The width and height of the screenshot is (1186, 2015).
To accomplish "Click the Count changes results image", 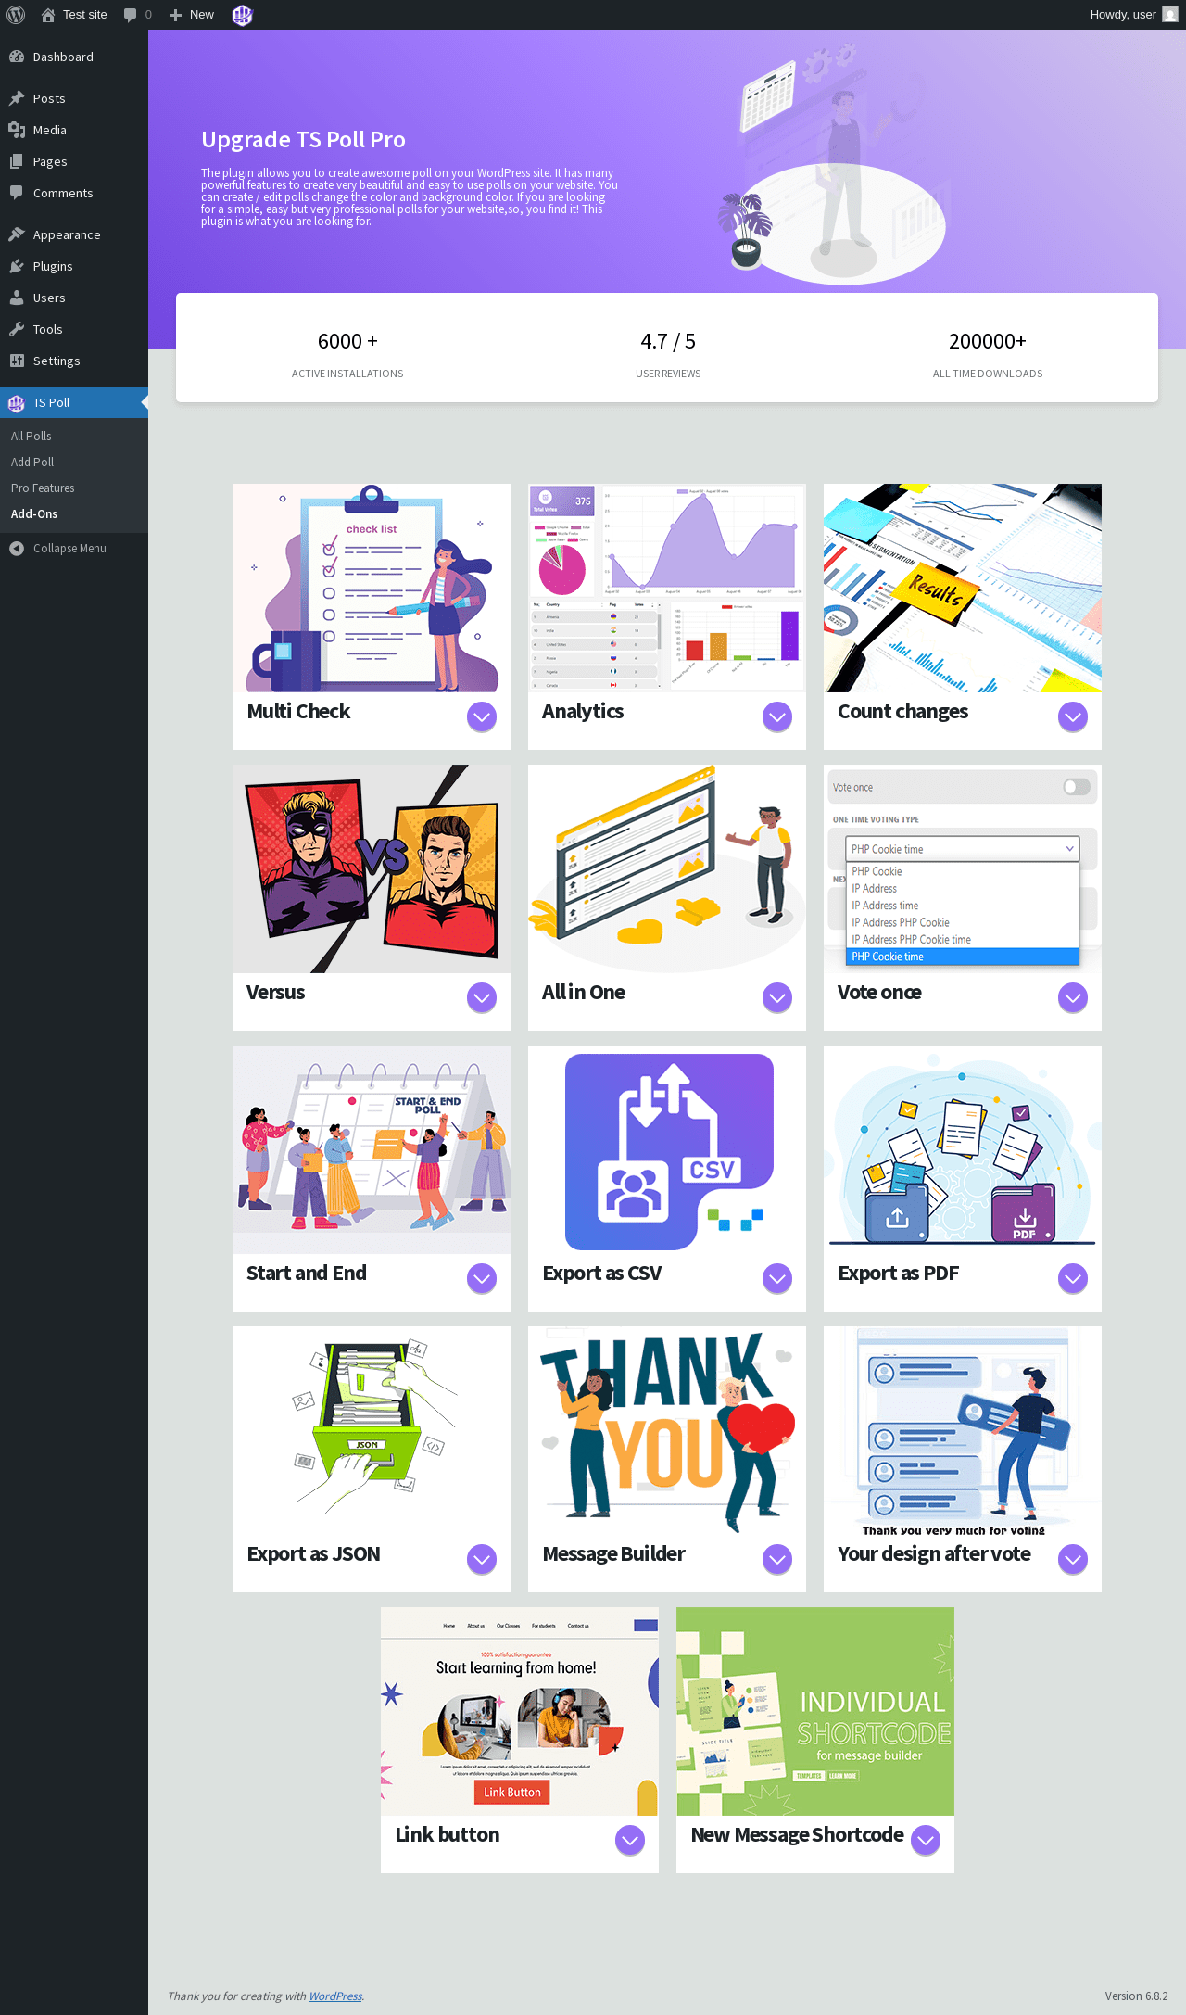I will point(963,588).
